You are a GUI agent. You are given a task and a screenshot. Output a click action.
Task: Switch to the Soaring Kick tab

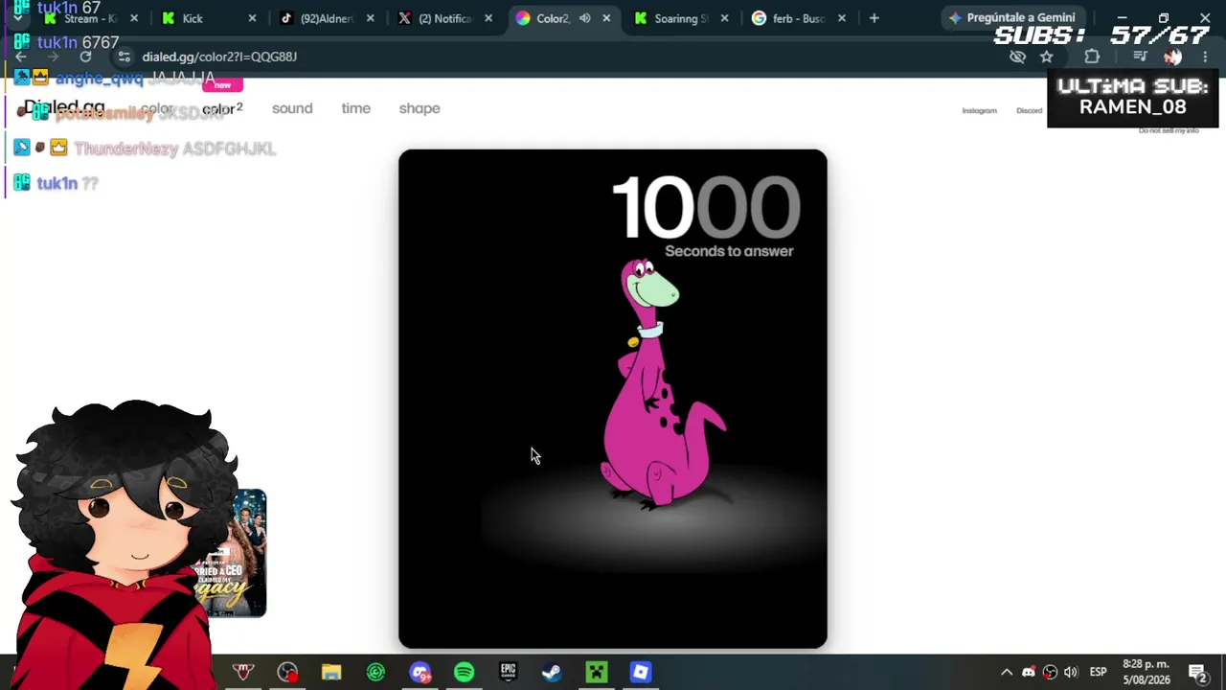[680, 18]
